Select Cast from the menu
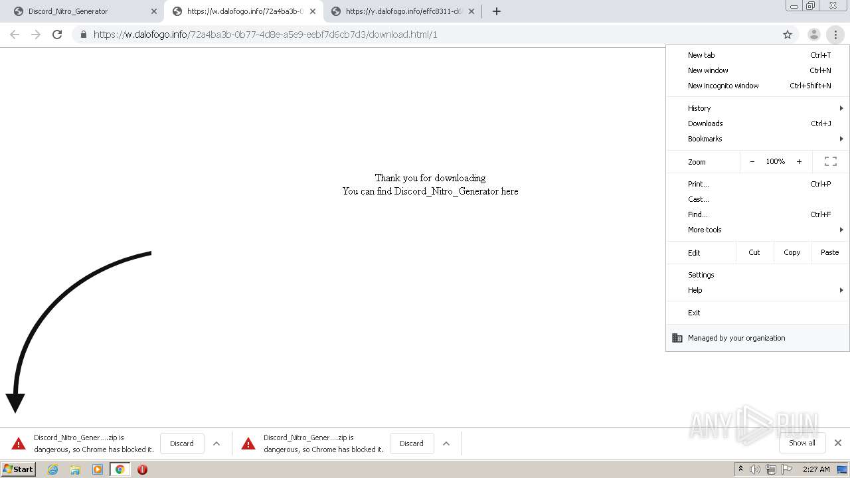Viewport: 850px width, 478px height. [x=757, y=199]
